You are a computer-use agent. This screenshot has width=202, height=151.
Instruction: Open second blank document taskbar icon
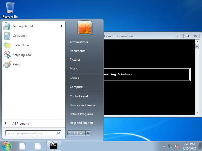tap(38, 146)
